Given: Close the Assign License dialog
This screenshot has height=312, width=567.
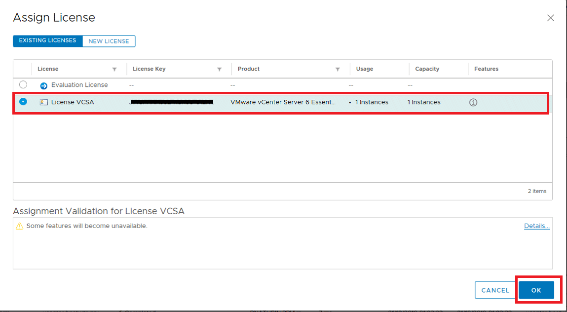Looking at the screenshot, I should point(550,18).
